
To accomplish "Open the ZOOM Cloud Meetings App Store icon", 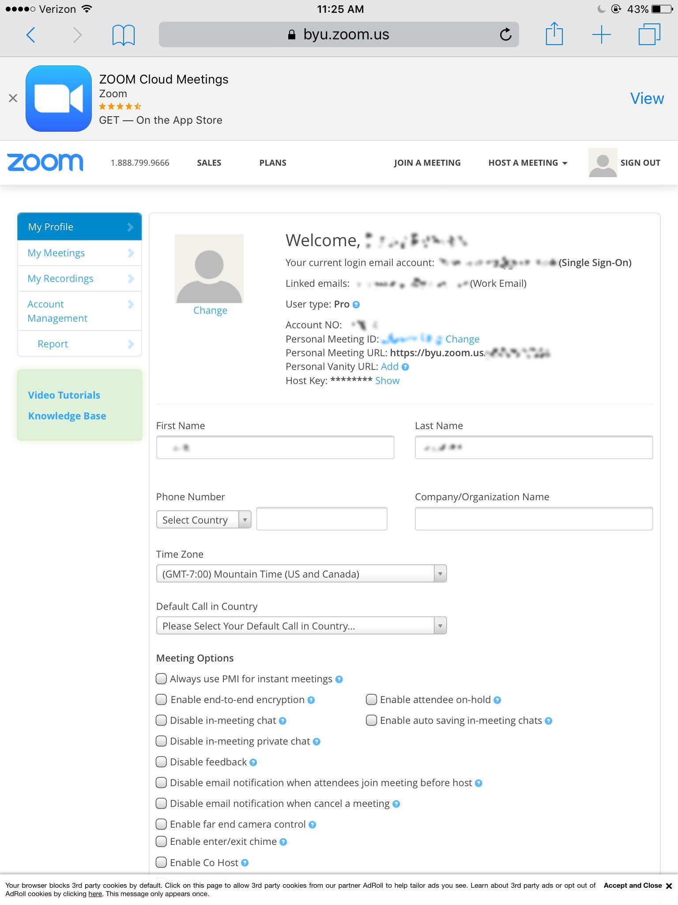I will pyautogui.click(x=59, y=98).
